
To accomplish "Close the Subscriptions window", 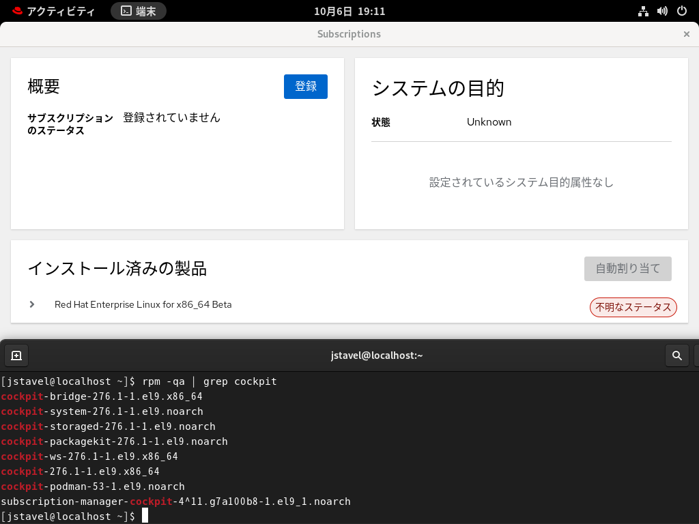I will click(686, 34).
